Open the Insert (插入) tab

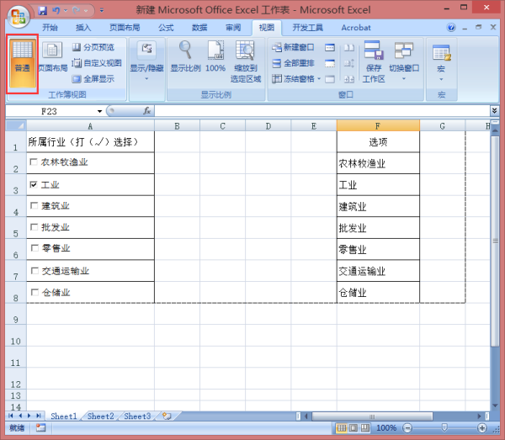[83, 28]
